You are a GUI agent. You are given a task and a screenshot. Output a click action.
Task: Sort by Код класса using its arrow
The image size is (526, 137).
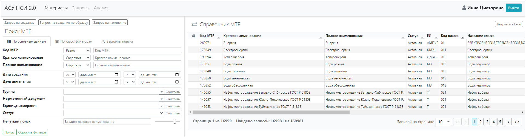click(463, 37)
